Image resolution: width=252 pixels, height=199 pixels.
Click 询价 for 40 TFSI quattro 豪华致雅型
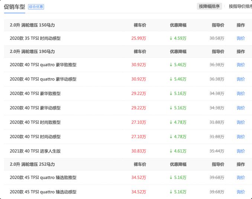(x=240, y=64)
